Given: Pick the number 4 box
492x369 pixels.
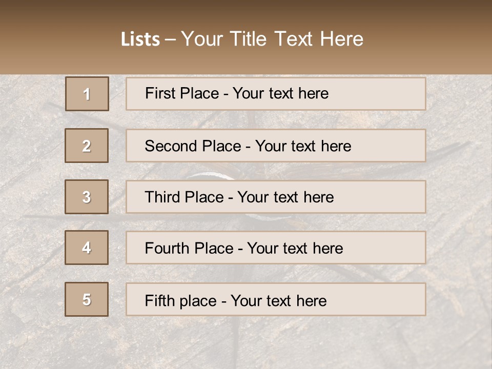Looking at the screenshot, I should (x=87, y=248).
